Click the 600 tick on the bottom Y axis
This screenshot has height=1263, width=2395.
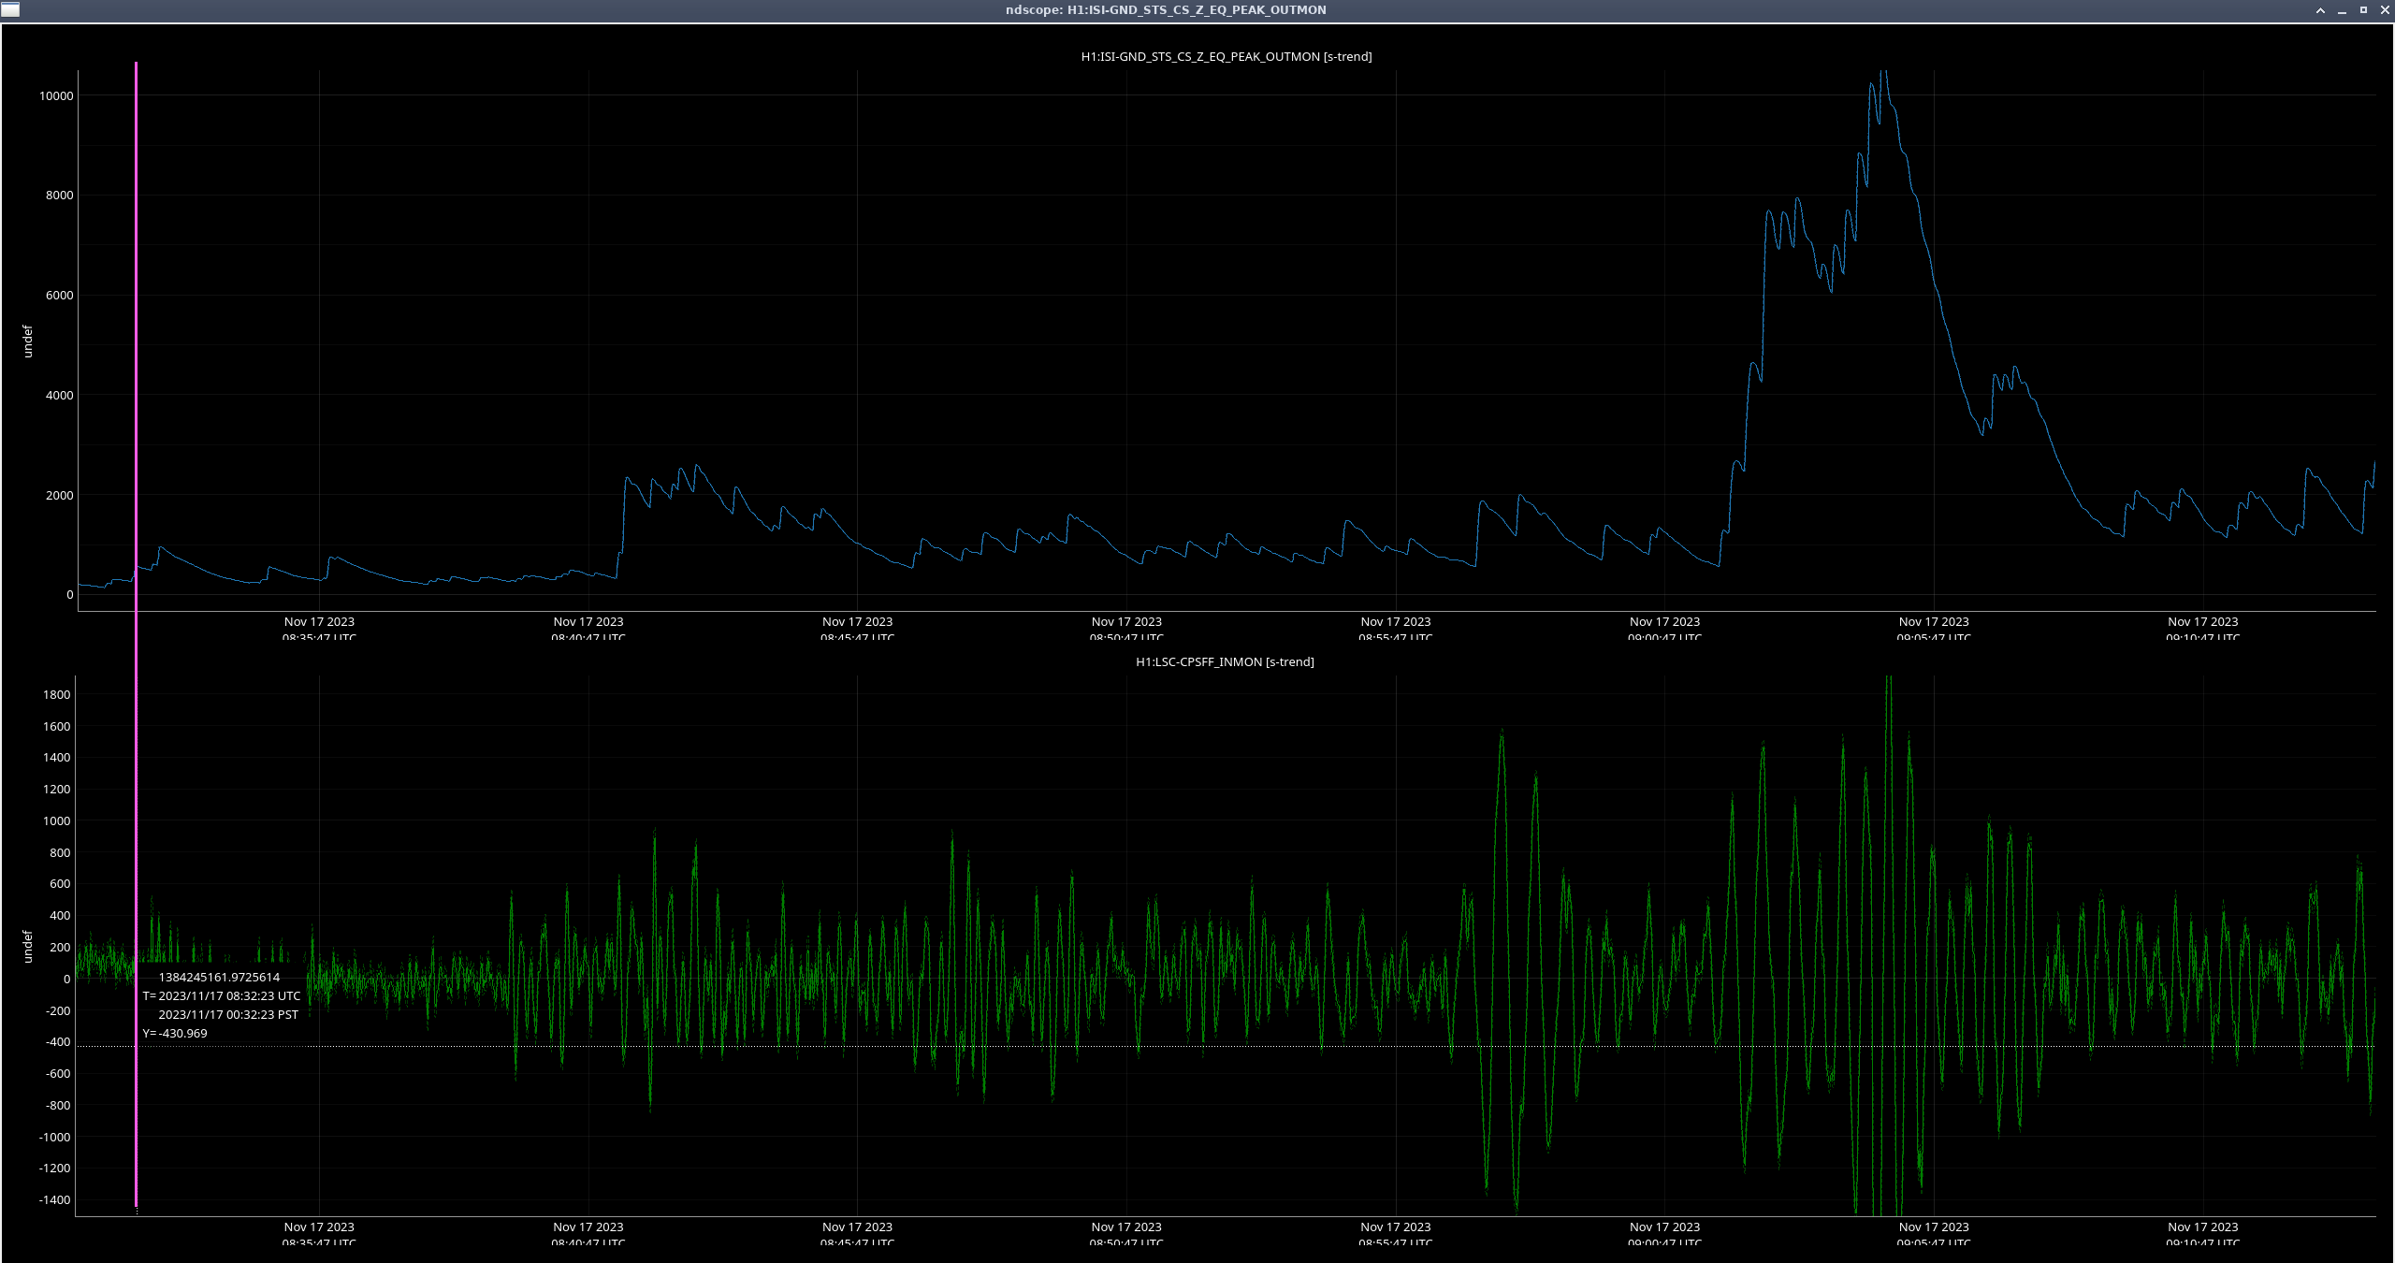pyautogui.click(x=60, y=883)
